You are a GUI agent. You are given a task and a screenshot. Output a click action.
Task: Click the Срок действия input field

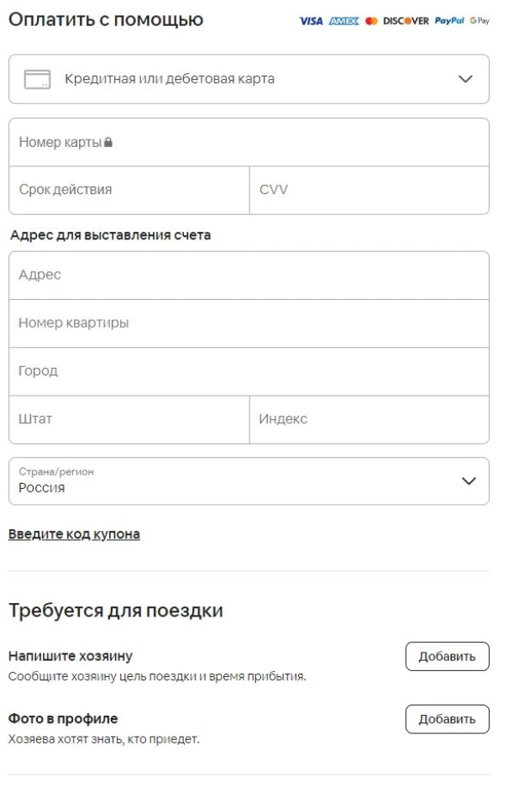(129, 190)
